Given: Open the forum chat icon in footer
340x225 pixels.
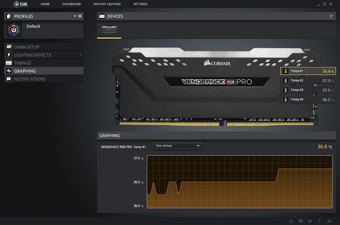Looking at the screenshot, I should [301, 221].
